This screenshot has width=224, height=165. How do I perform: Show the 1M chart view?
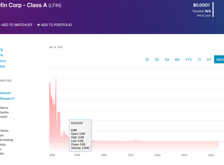point(167,59)
